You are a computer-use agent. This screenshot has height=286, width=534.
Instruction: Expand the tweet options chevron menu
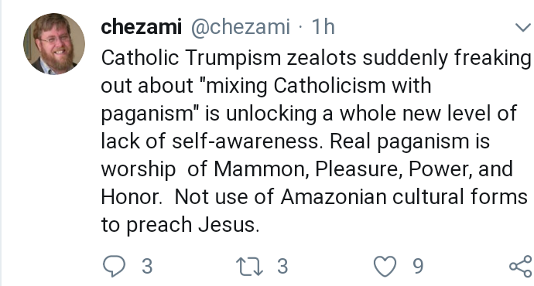coord(523,27)
